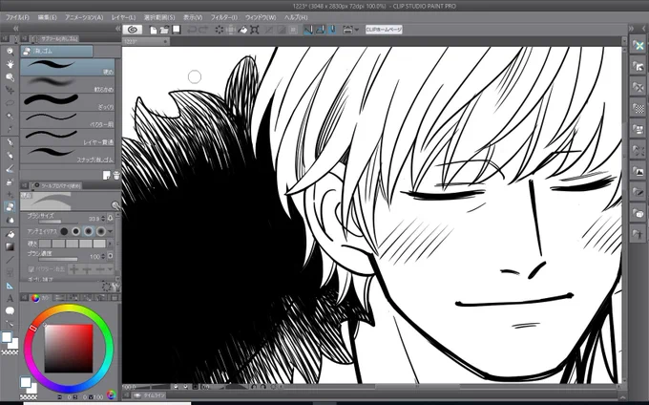649x405 pixels.
Task: Open brush density dynamics settings
Action: [110, 256]
